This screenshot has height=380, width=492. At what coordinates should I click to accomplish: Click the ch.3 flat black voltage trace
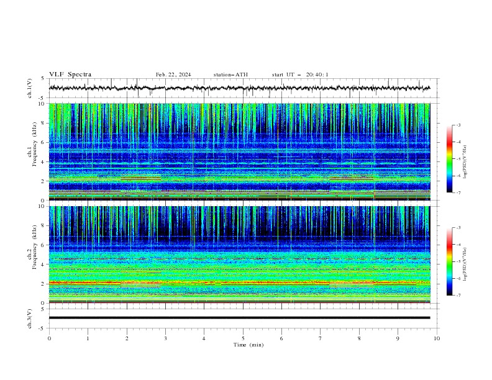239,318
